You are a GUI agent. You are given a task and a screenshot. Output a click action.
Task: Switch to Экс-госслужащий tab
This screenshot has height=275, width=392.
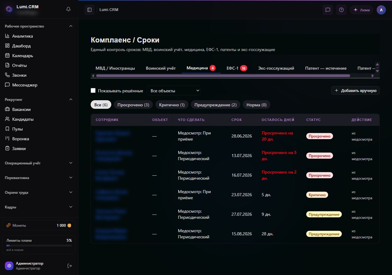click(276, 68)
